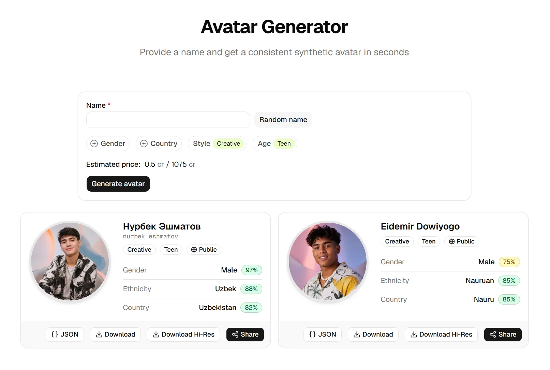Click globe icon on Eidemir Dowiyogo's Public tag
Image resolution: width=550 pixels, height=370 pixels.
pyautogui.click(x=452, y=241)
